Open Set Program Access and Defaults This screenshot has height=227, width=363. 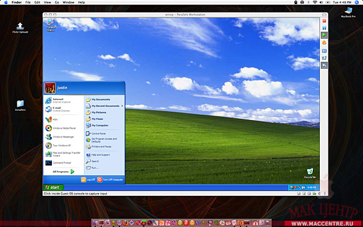[101, 140]
